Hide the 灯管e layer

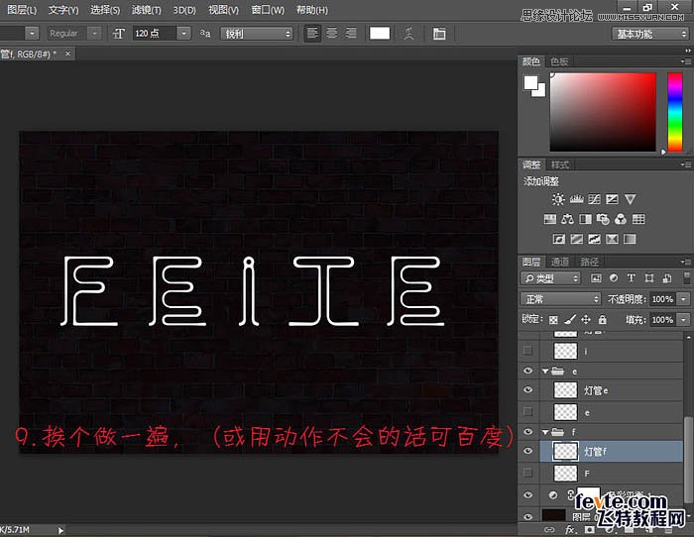pyautogui.click(x=528, y=389)
